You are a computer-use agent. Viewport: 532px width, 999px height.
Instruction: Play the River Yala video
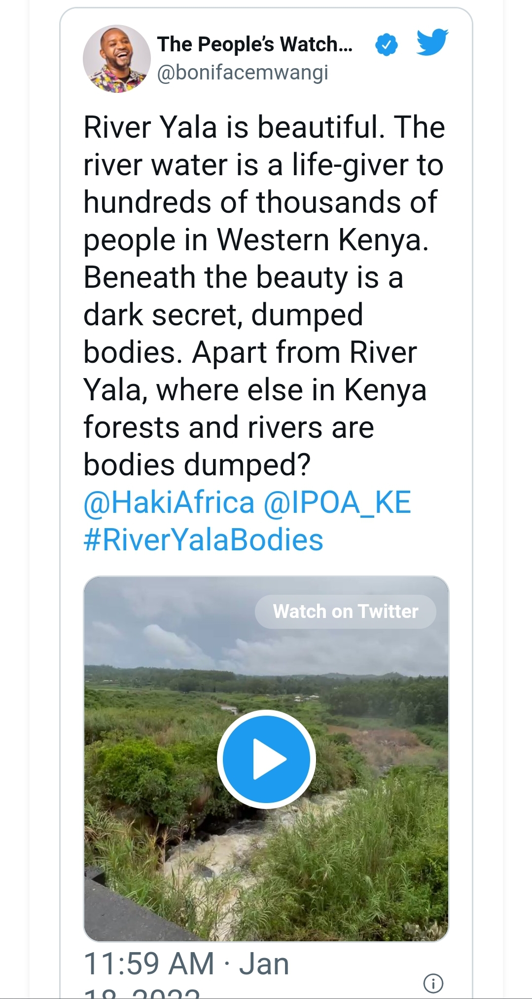pyautogui.click(x=266, y=759)
